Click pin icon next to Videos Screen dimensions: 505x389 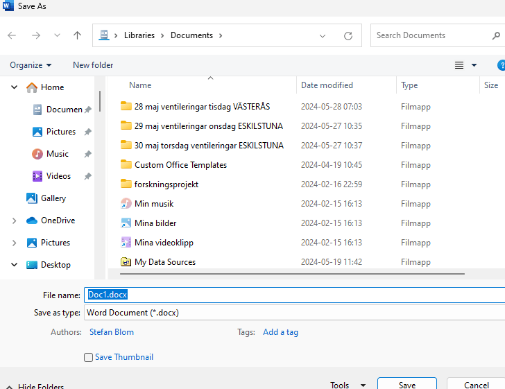tap(87, 176)
